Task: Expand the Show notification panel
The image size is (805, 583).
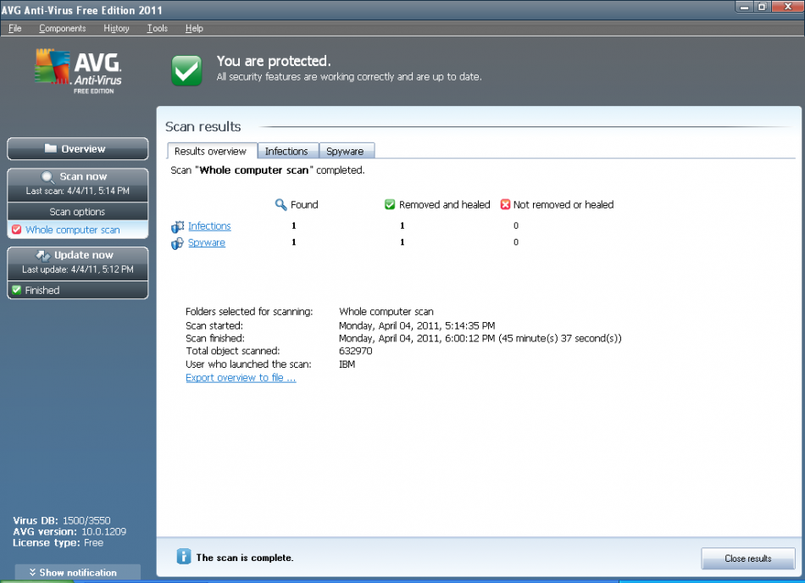Action: point(78,573)
